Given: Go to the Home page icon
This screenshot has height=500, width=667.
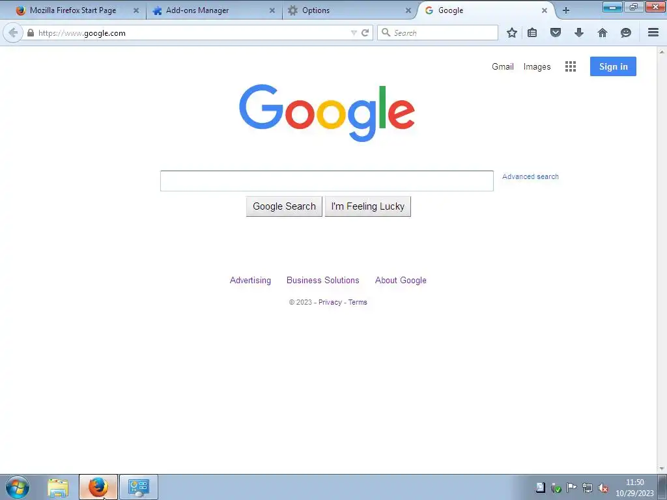Looking at the screenshot, I should click(x=603, y=33).
